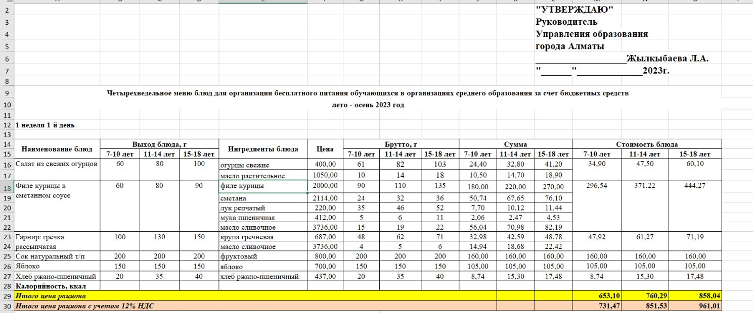Select the cell with 'Жылкыбаева Л.А.'
753x313 pixels.
pos(667,59)
